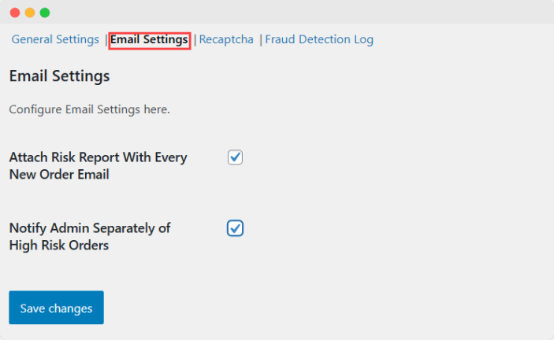This screenshot has width=554, height=340.
Task: Minimize window with the yellow button
Action: pos(30,13)
